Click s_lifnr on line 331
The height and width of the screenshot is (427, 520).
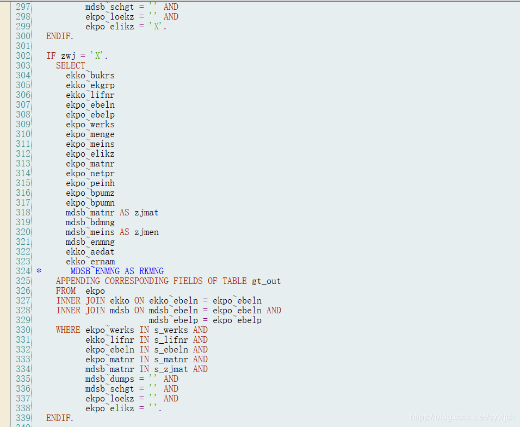click(171, 340)
